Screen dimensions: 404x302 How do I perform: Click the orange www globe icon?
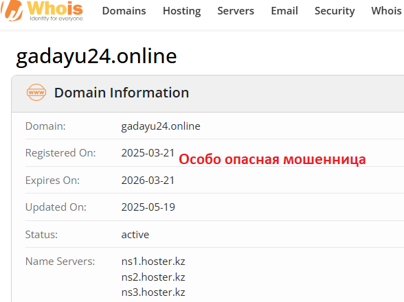[36, 92]
